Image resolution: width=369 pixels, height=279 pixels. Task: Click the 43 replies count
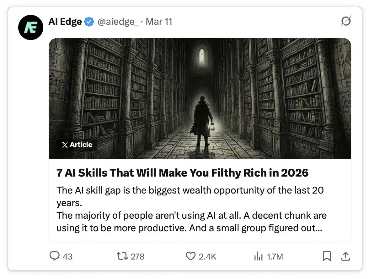tap(67, 257)
